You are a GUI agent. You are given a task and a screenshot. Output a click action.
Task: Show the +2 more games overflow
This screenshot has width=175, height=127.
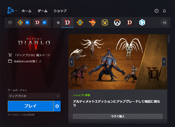[x=164, y=23]
